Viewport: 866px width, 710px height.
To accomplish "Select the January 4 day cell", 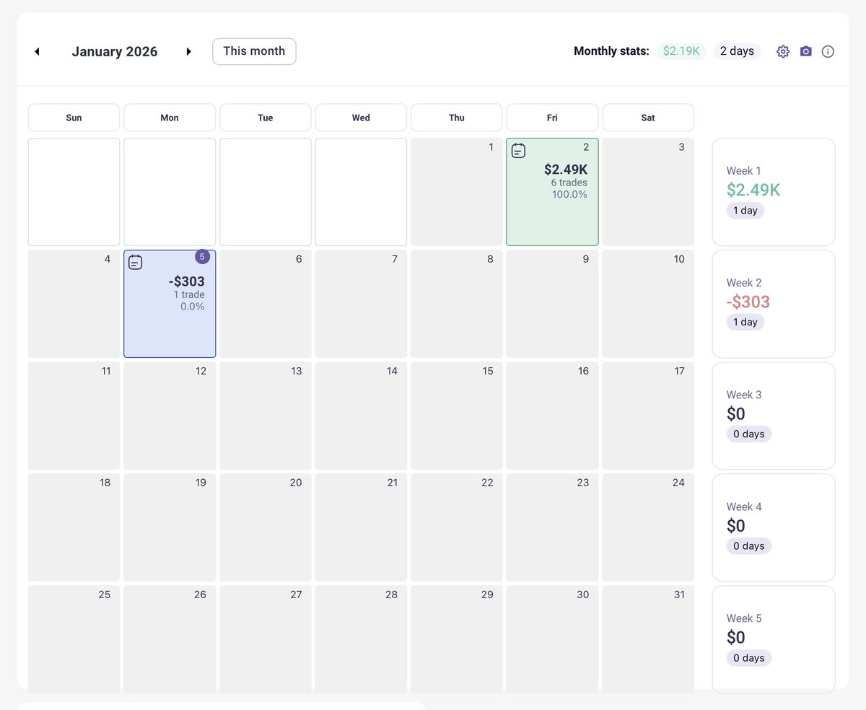I will (74, 304).
